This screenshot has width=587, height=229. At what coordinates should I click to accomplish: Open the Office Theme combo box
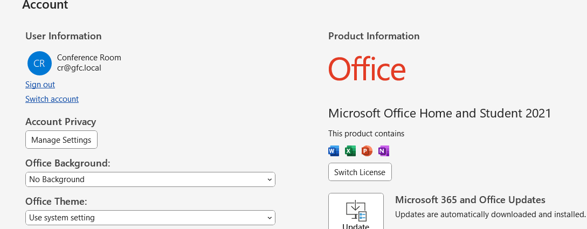[x=150, y=218]
